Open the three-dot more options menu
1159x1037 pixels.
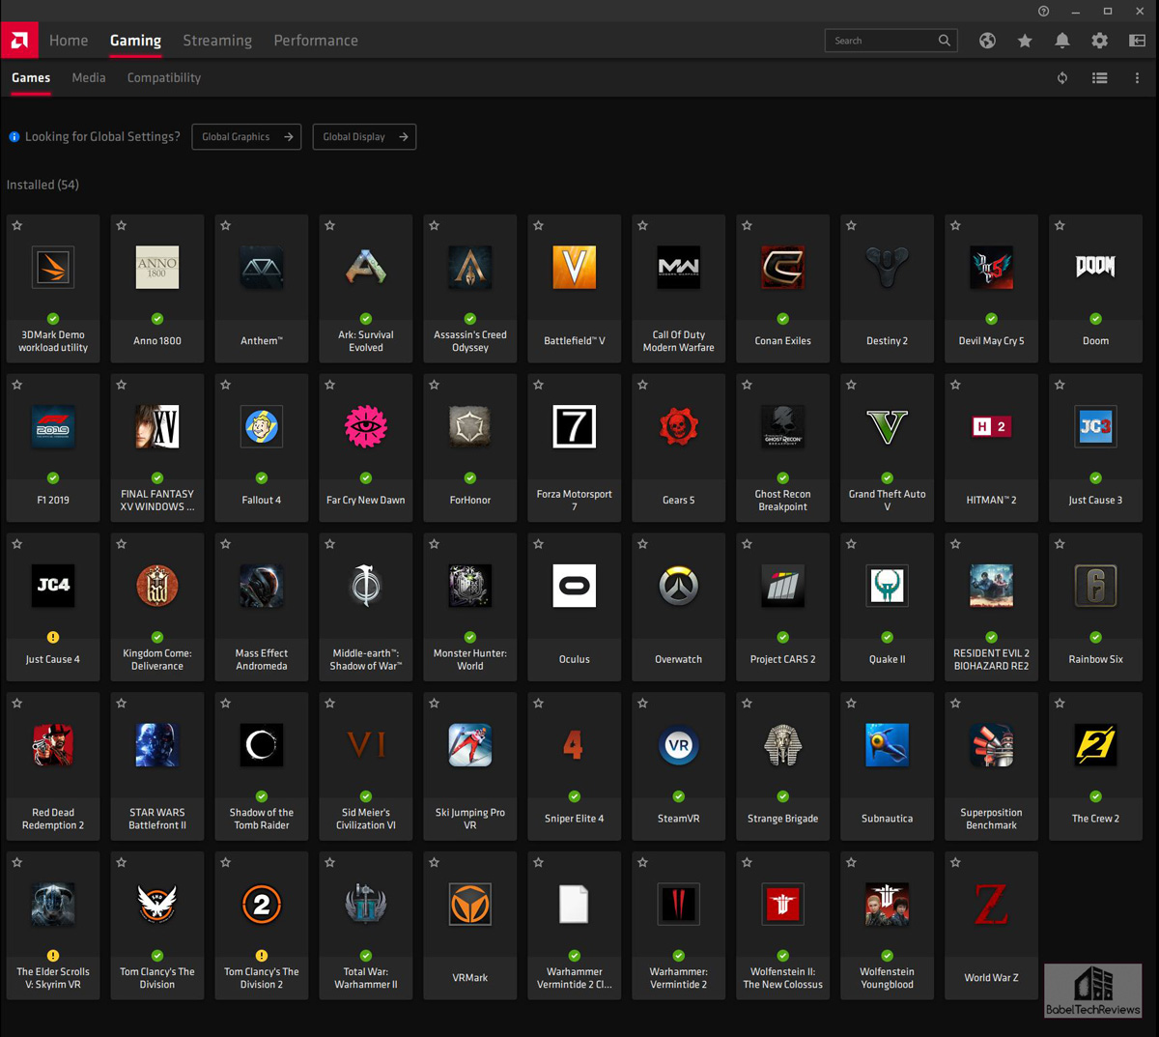click(1138, 78)
